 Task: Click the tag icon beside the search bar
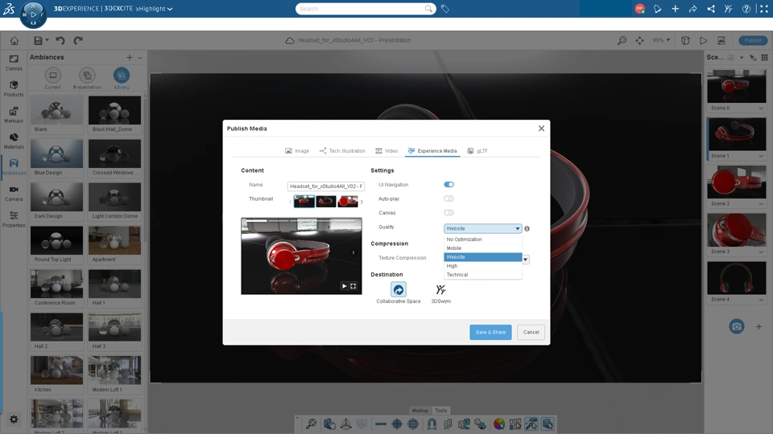tap(445, 9)
